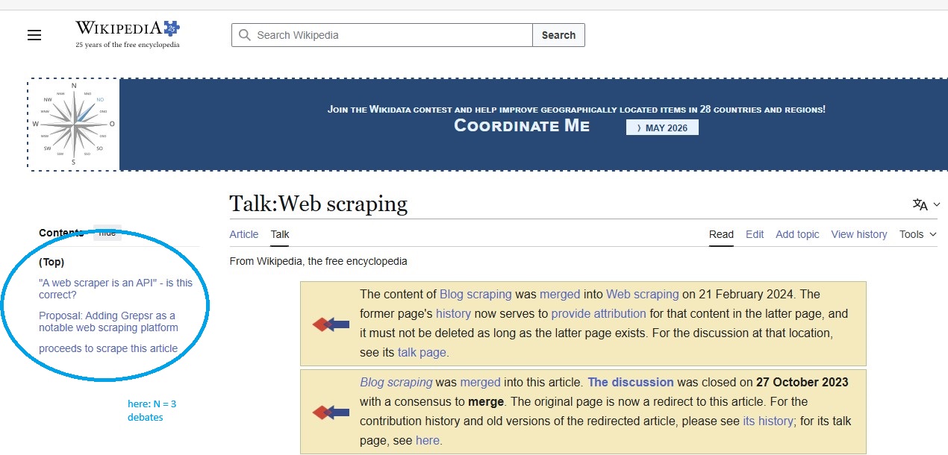
Task: Expand the language chevron beside the title
Action: [x=937, y=204]
